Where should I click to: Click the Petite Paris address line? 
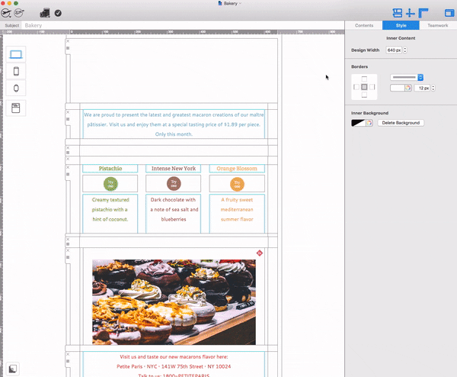click(x=174, y=366)
